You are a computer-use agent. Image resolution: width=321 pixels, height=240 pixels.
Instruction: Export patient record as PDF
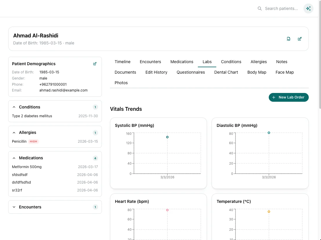[289, 39]
